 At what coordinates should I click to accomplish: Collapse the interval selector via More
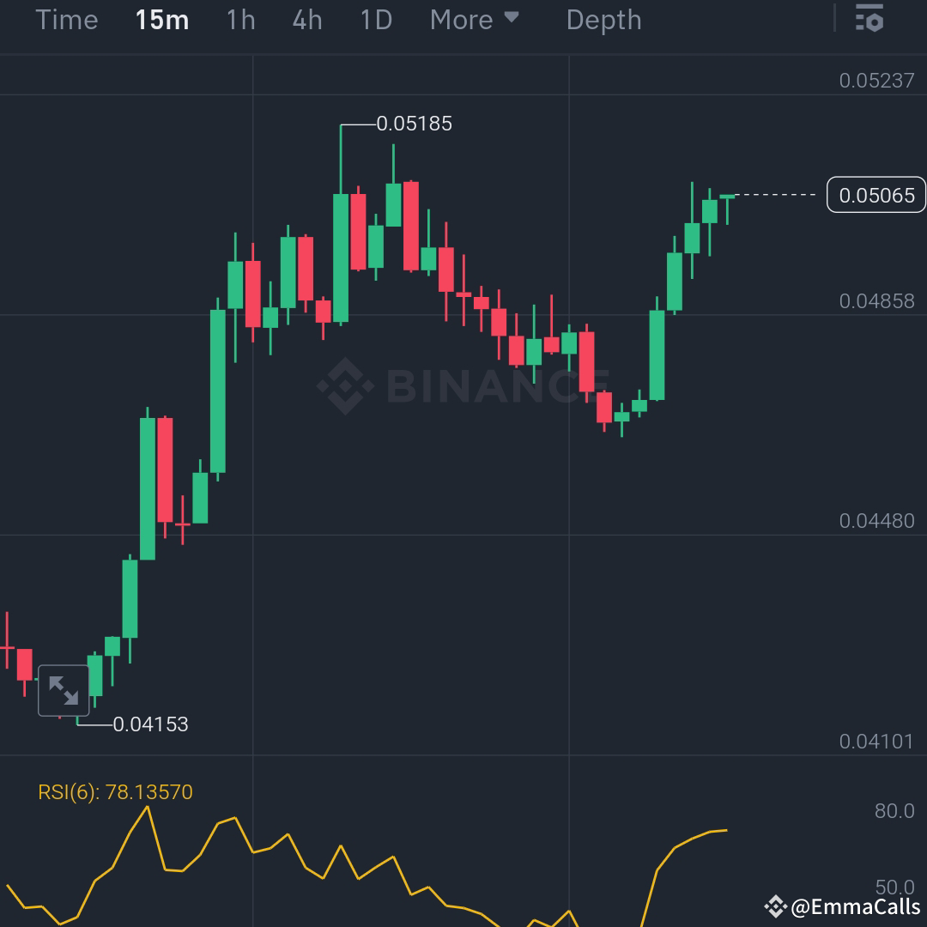(461, 20)
